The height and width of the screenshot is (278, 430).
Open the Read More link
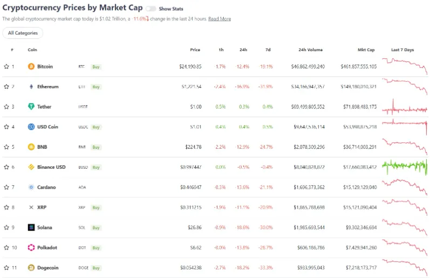pyautogui.click(x=220, y=19)
